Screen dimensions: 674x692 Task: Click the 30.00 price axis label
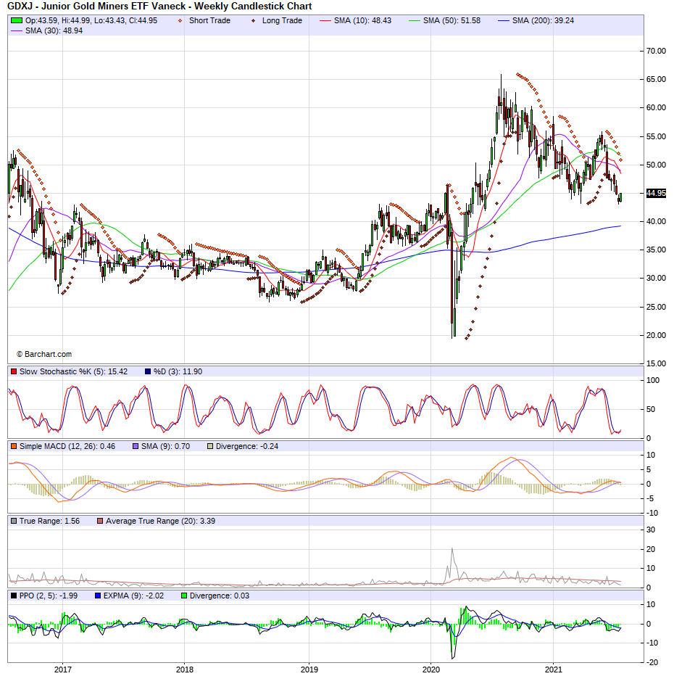[x=656, y=278]
